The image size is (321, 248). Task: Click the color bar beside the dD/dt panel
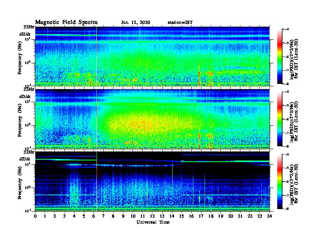280,119
